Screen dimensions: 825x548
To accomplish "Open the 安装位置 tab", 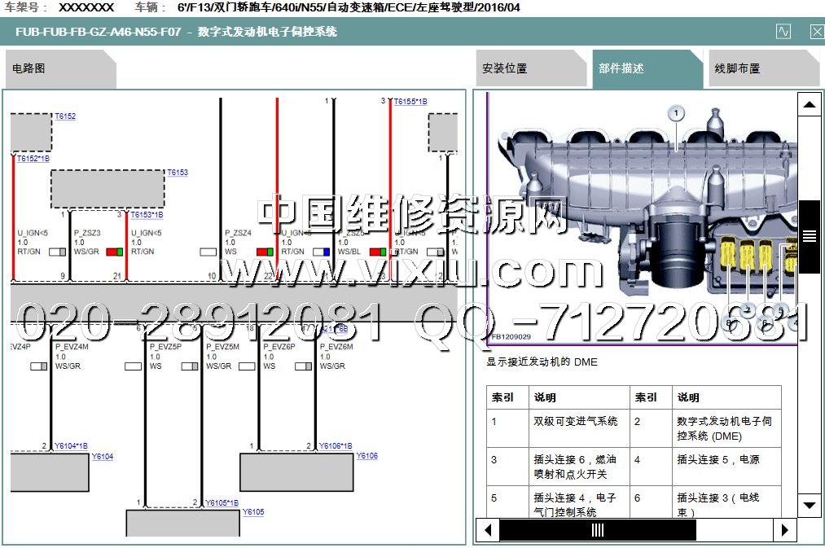I will coord(505,69).
